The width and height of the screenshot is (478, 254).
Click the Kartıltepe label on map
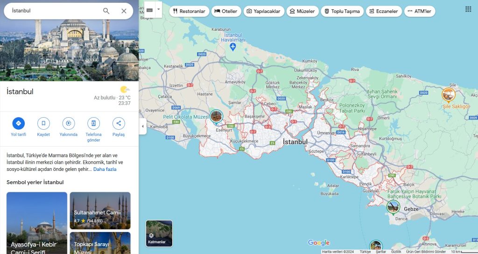tap(349, 177)
